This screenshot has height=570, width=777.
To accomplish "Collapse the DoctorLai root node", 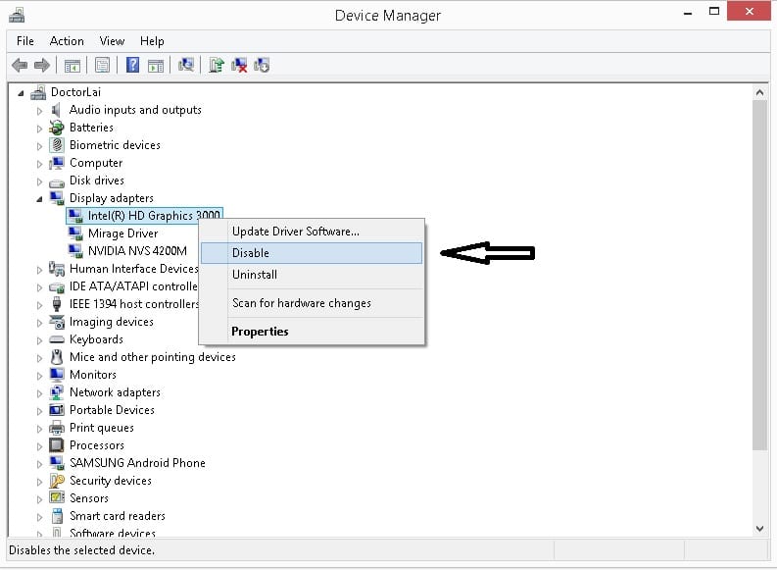I will click(x=21, y=93).
